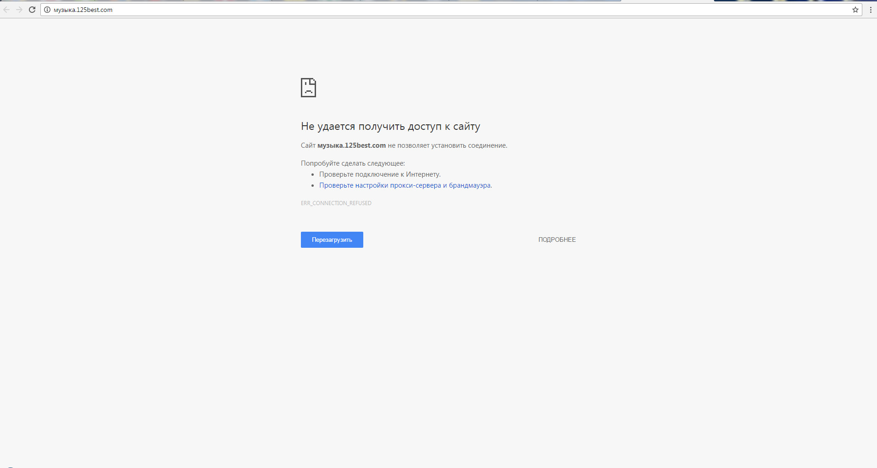Click the sad page error icon

point(308,88)
